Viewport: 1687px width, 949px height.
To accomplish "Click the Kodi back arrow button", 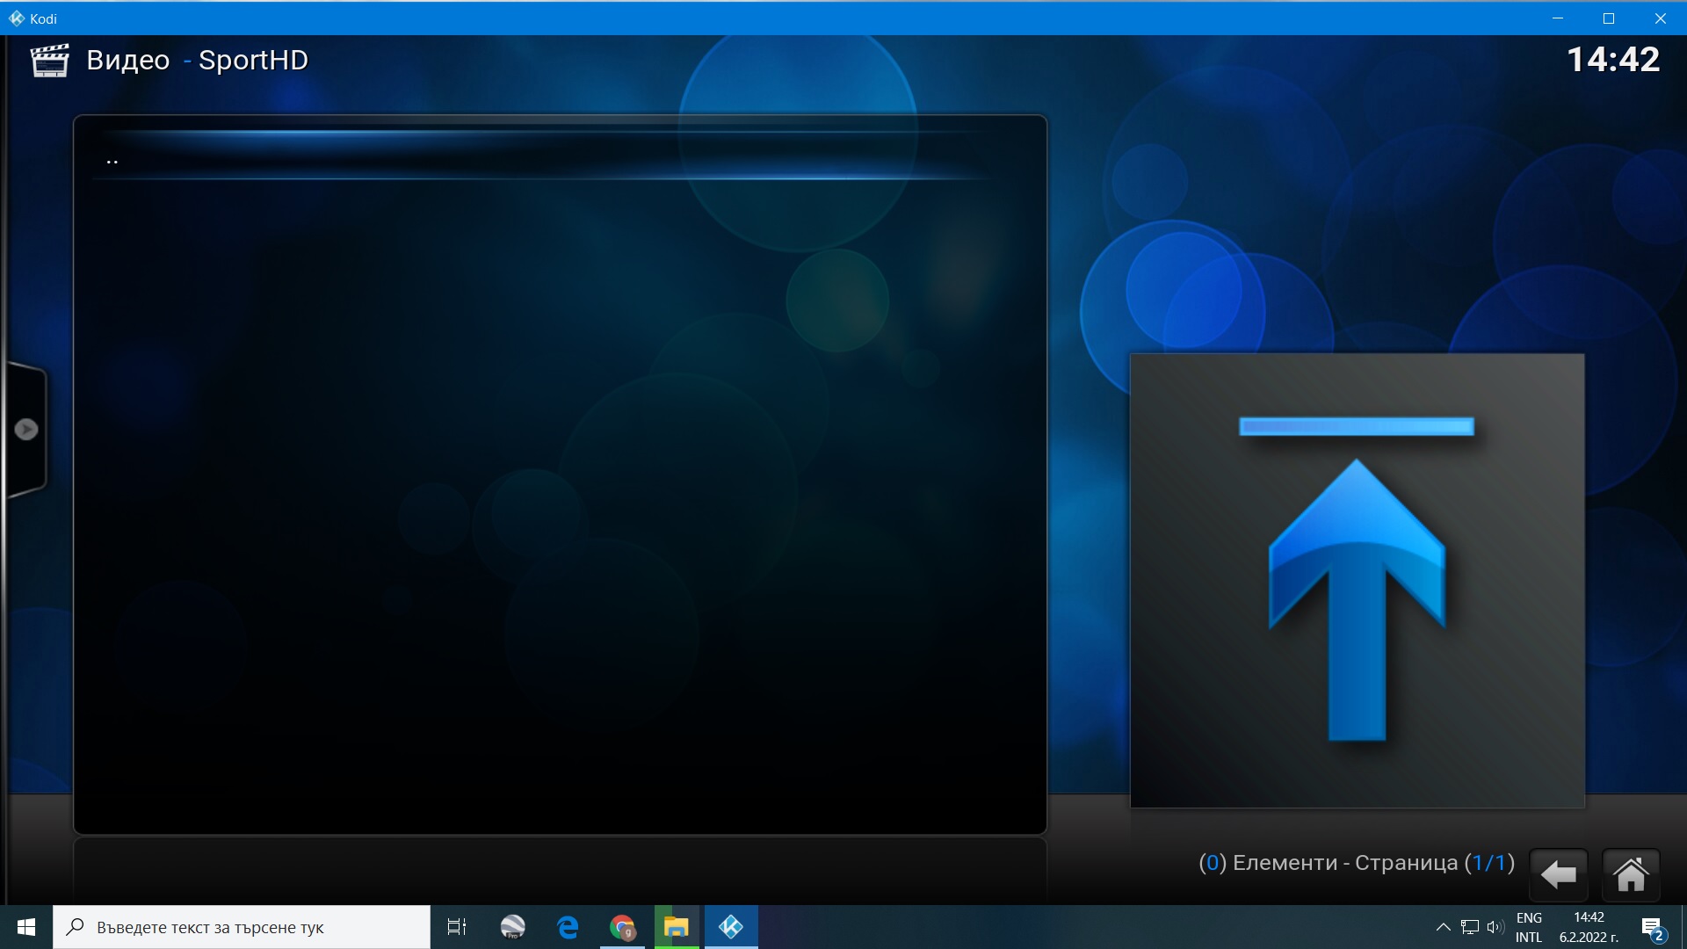I will pos(1559,874).
